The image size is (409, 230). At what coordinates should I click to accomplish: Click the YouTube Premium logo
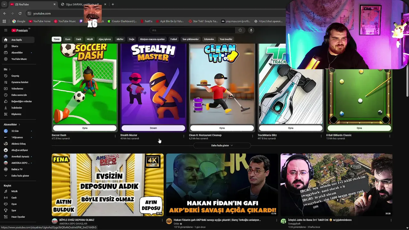19,30
